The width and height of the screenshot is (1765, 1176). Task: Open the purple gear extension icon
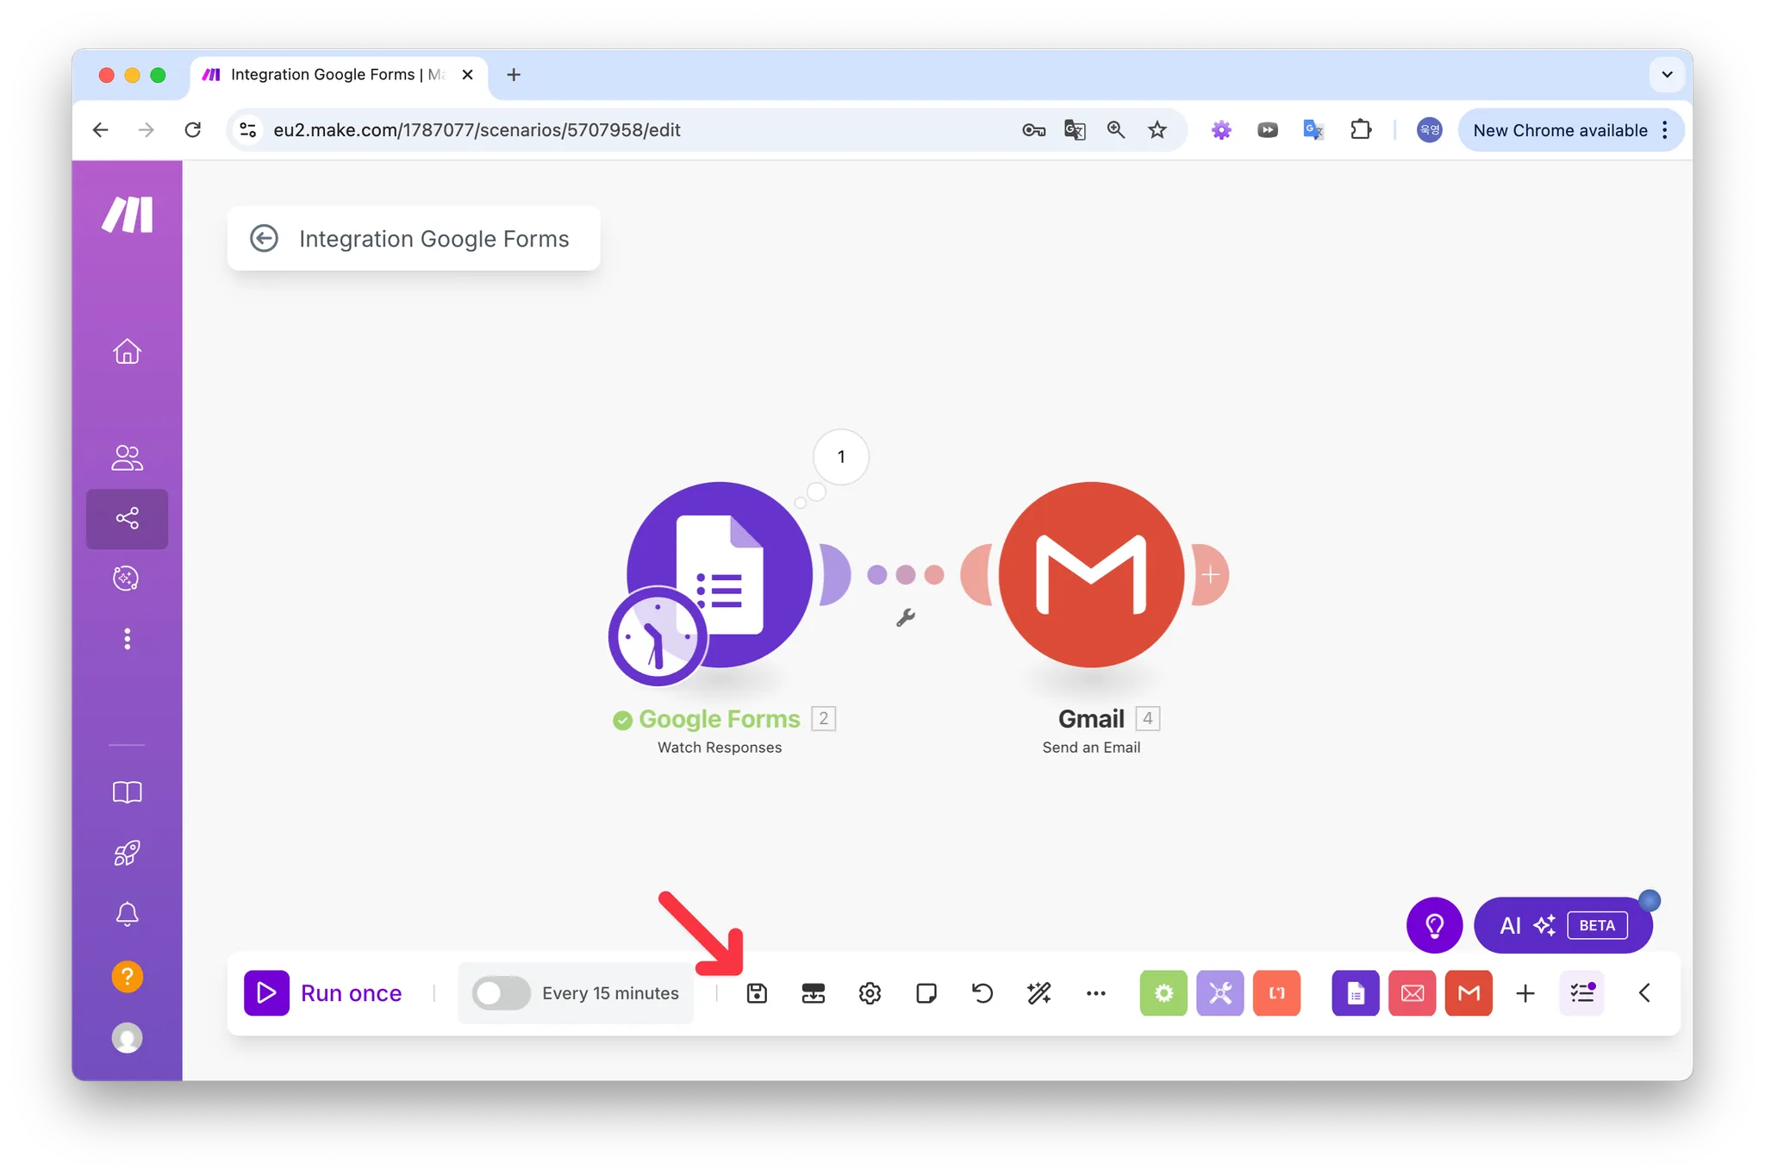(1221, 130)
